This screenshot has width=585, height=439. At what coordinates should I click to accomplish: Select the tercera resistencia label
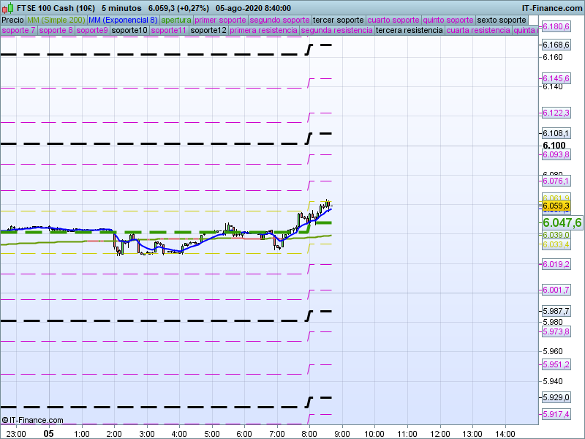pyautogui.click(x=408, y=31)
